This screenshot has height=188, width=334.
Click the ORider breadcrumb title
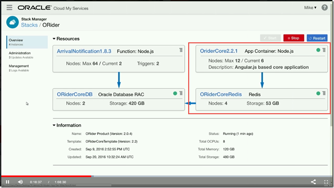coord(51,25)
